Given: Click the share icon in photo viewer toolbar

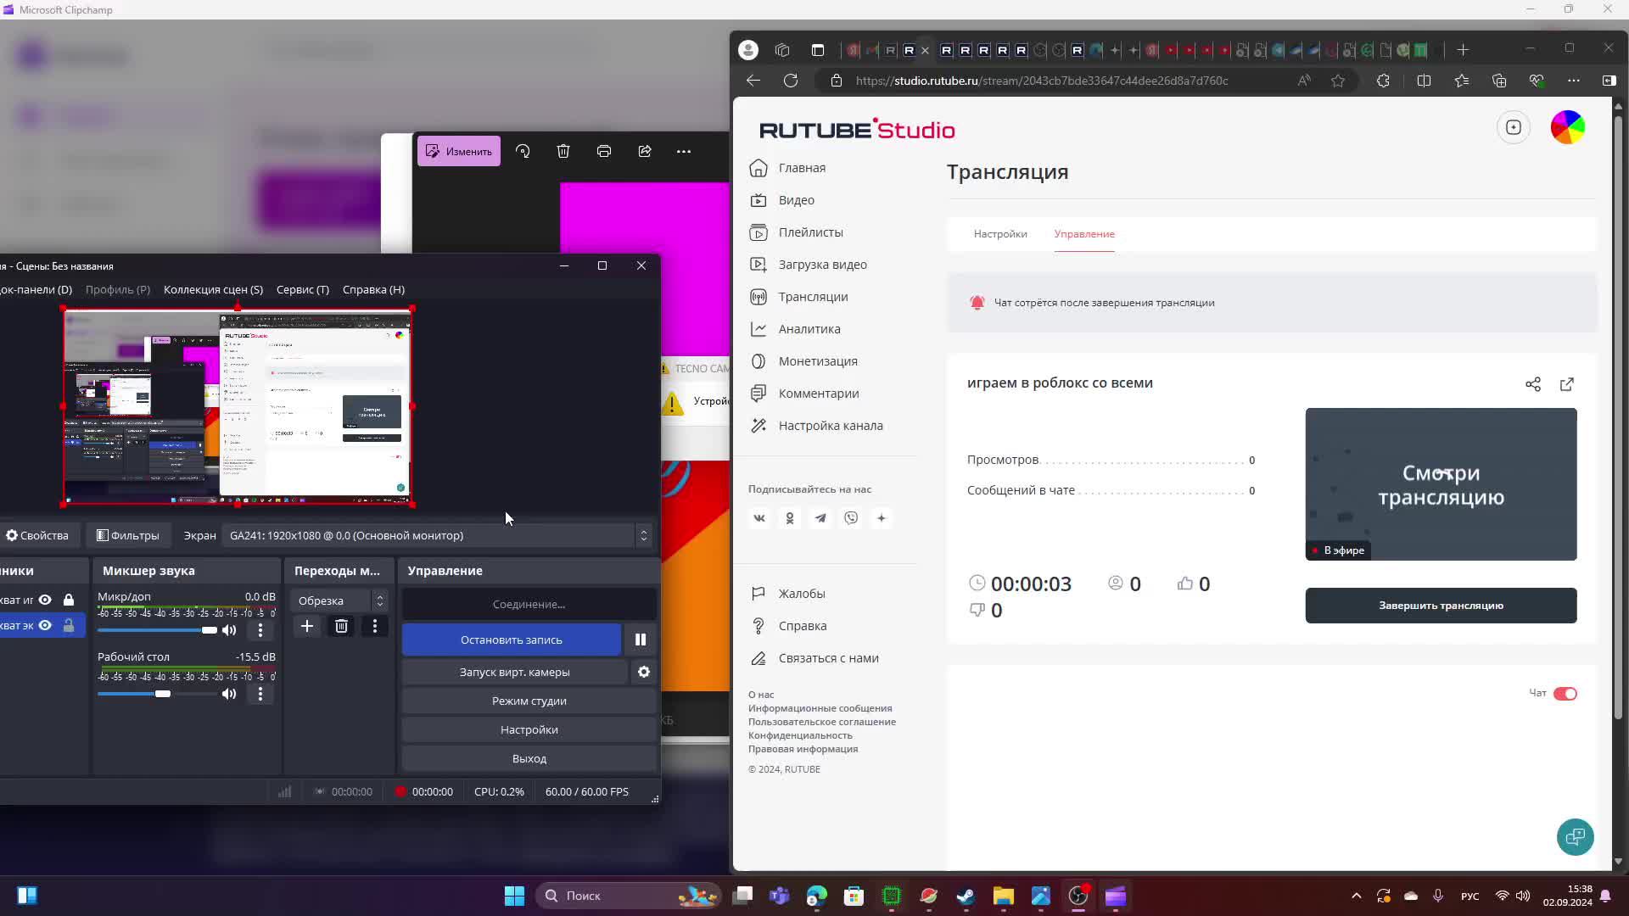Looking at the screenshot, I should [645, 151].
